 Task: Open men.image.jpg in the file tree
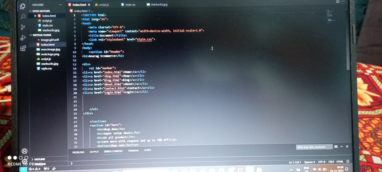(50, 49)
